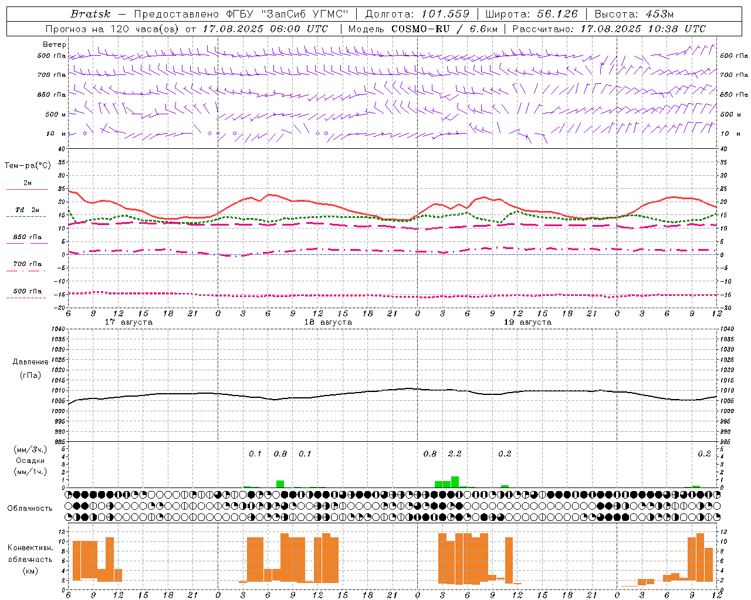Click the "(км)" kilometers unit label
The height and width of the screenshot is (600, 751).
[x=30, y=570]
